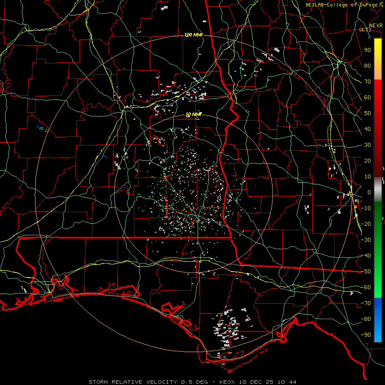Image resolution: width=385 pixels, height=385 pixels.
Task: Click the positive "20" scale value
Action: pyautogui.click(x=367, y=160)
